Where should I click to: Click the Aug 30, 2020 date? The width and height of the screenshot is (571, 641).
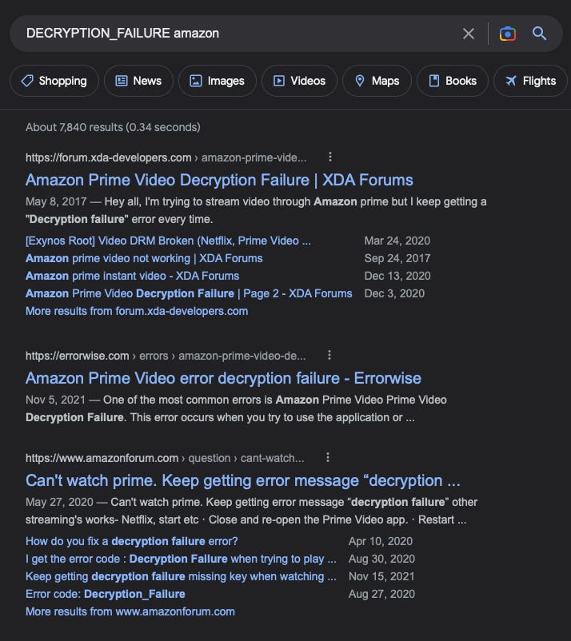pyautogui.click(x=381, y=559)
